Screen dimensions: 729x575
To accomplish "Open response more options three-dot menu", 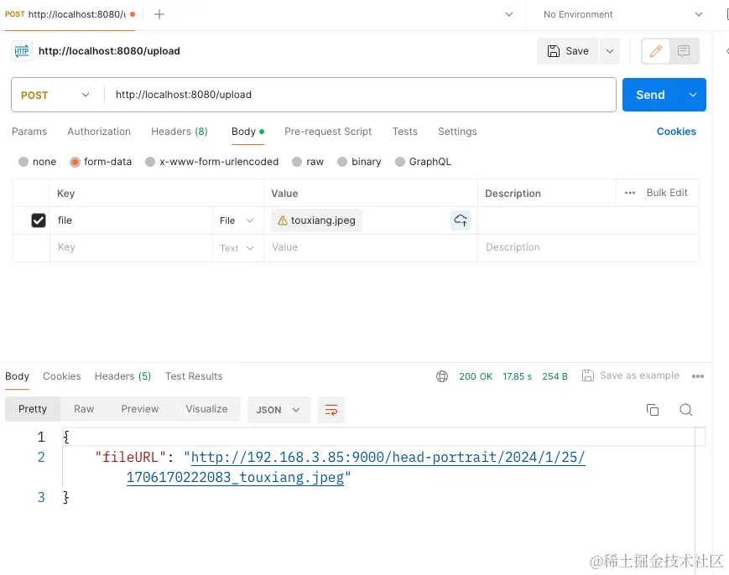I will (x=697, y=376).
